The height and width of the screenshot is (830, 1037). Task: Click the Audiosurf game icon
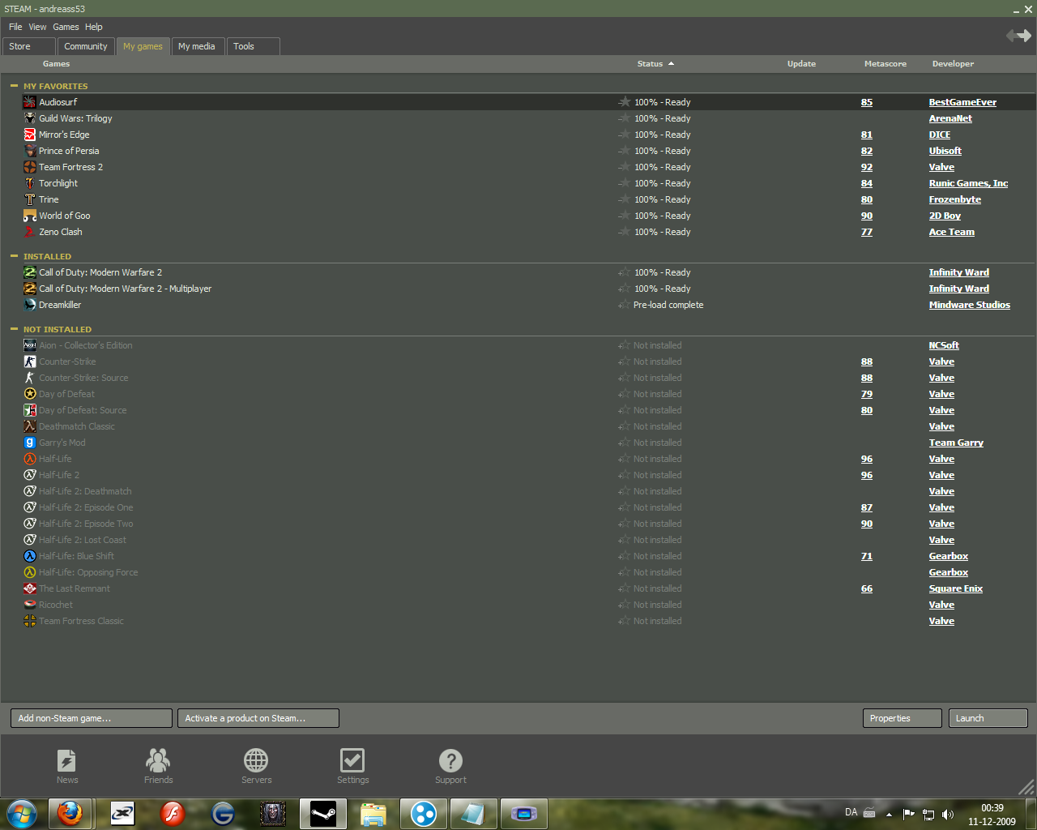(30, 102)
